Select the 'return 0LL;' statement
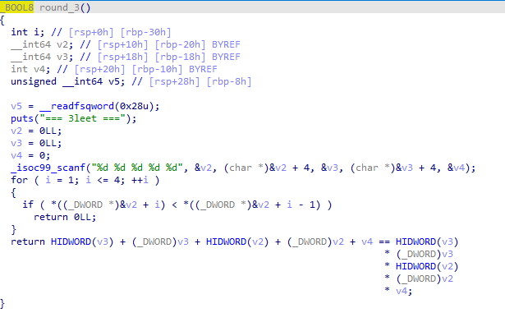Image resolution: width=505 pixels, height=322 pixels. 65,217
